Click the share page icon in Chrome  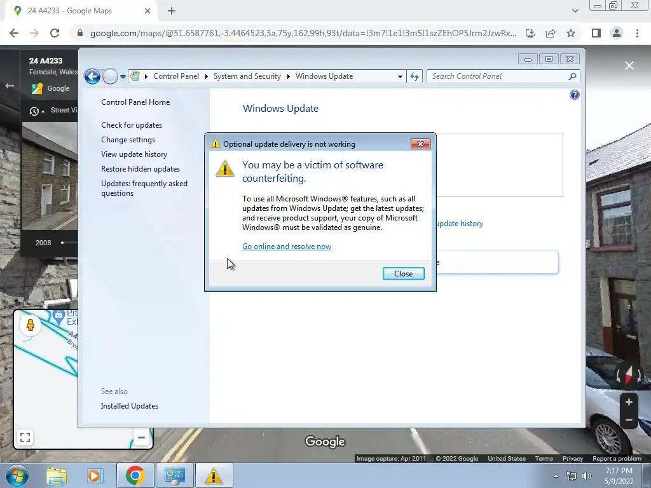coord(551,33)
